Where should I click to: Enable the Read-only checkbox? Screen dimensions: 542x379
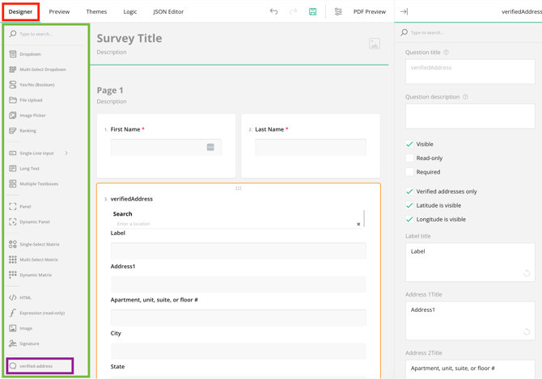[410, 158]
